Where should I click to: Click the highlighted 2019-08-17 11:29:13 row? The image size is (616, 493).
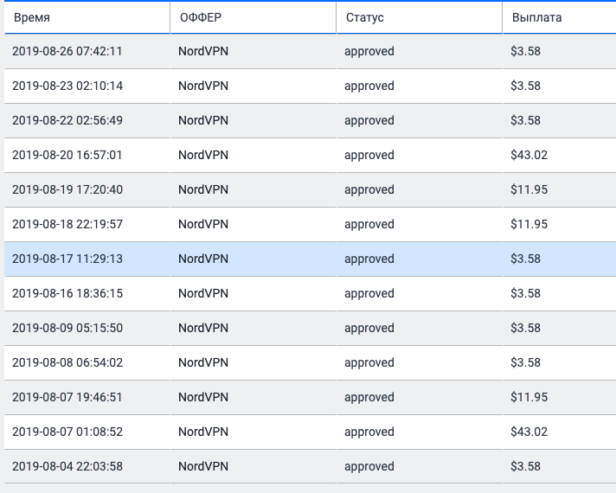(x=67, y=259)
